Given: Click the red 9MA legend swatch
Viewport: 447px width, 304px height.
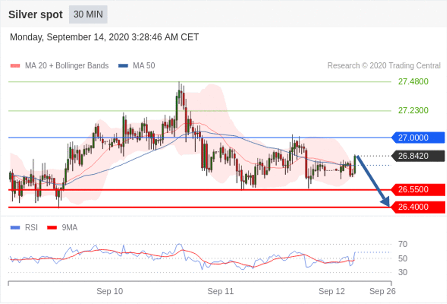Looking at the screenshot, I should [x=52, y=227].
